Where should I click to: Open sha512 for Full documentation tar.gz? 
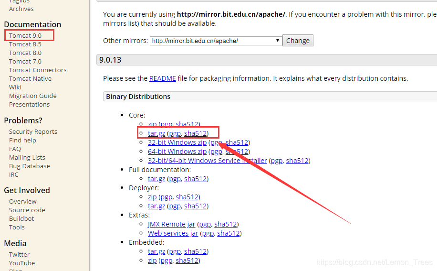(x=196, y=179)
